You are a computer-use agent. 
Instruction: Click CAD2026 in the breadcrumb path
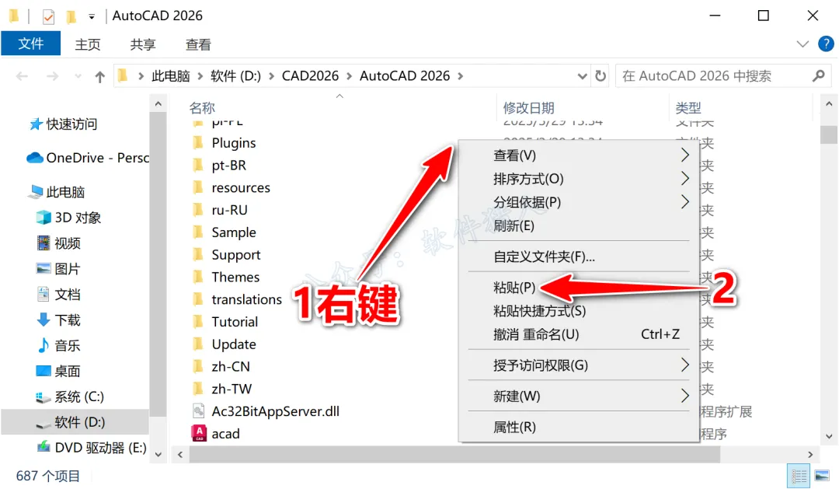(310, 76)
